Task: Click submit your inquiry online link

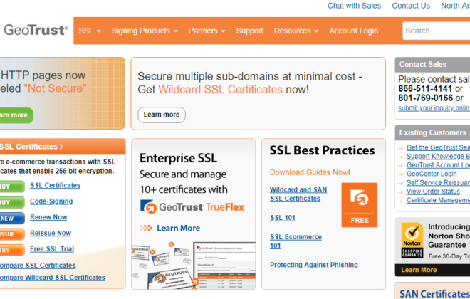Action: tap(434, 108)
